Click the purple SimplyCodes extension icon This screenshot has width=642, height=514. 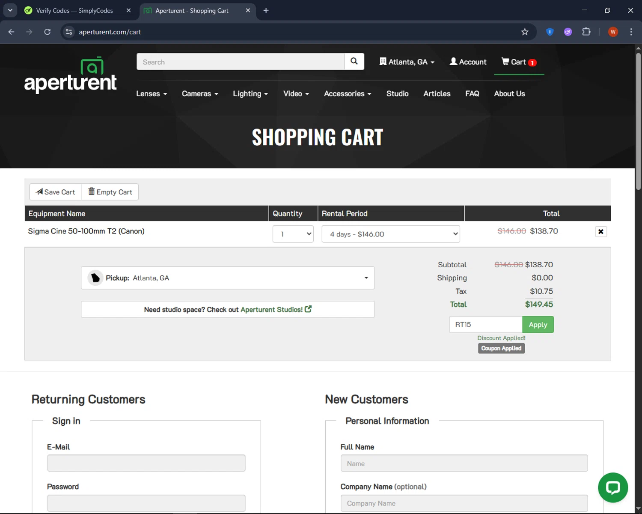[x=568, y=32]
